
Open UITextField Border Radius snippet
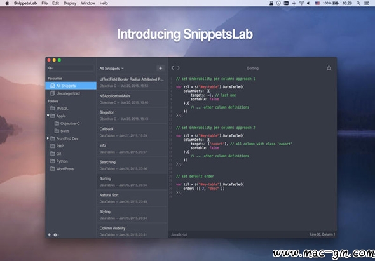(132, 82)
